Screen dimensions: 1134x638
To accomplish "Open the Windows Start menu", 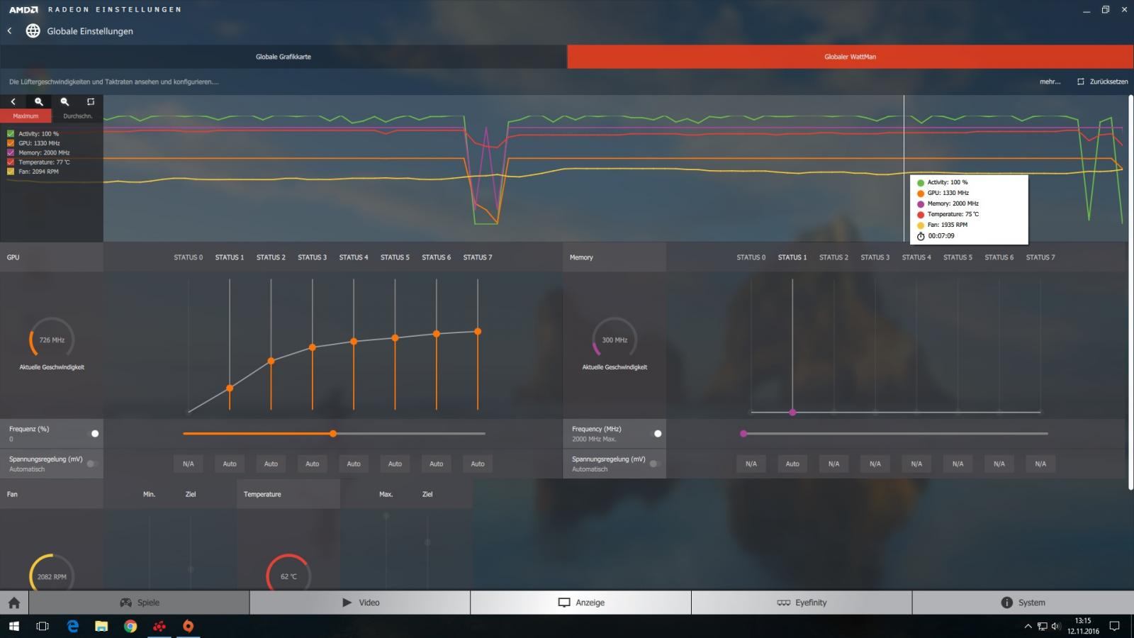I will (x=13, y=626).
